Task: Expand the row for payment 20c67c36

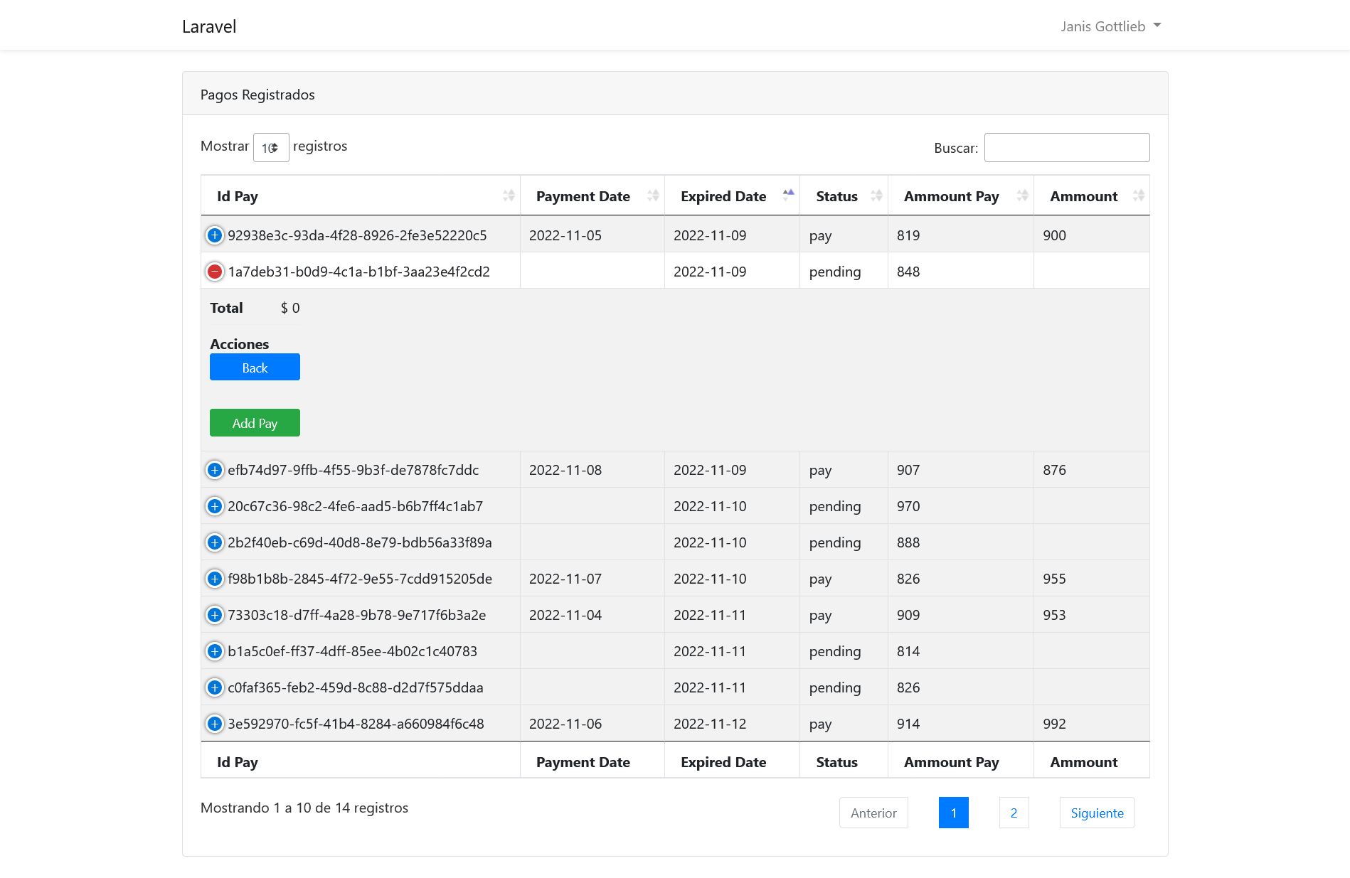Action: point(214,506)
